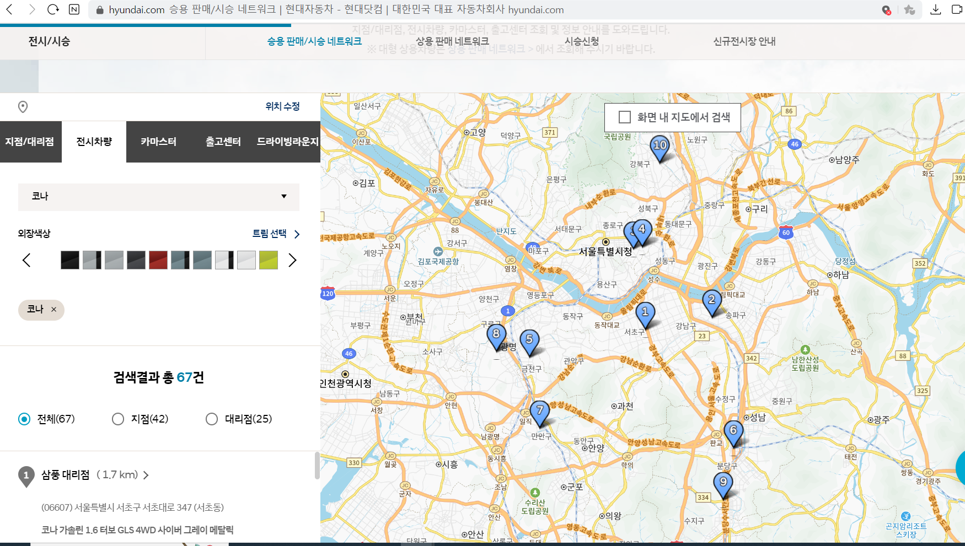Click the results list scrollbar

(x=317, y=466)
